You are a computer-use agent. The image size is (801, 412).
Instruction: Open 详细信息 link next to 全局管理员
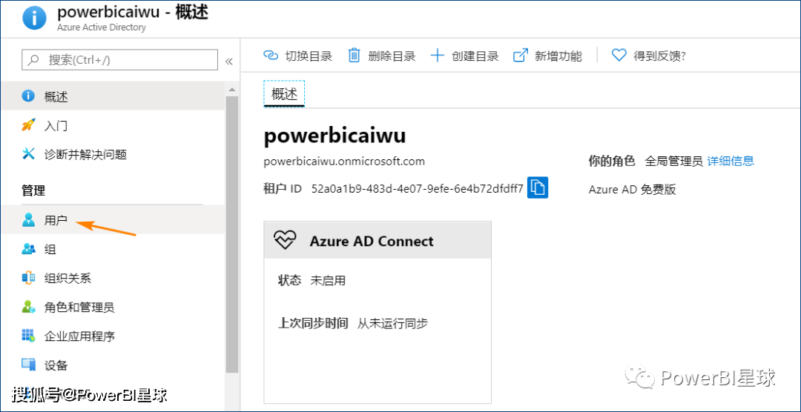731,162
